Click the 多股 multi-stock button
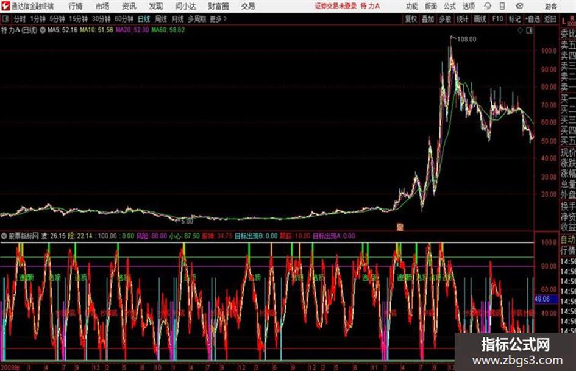576x371 pixels. pyautogui.click(x=445, y=19)
